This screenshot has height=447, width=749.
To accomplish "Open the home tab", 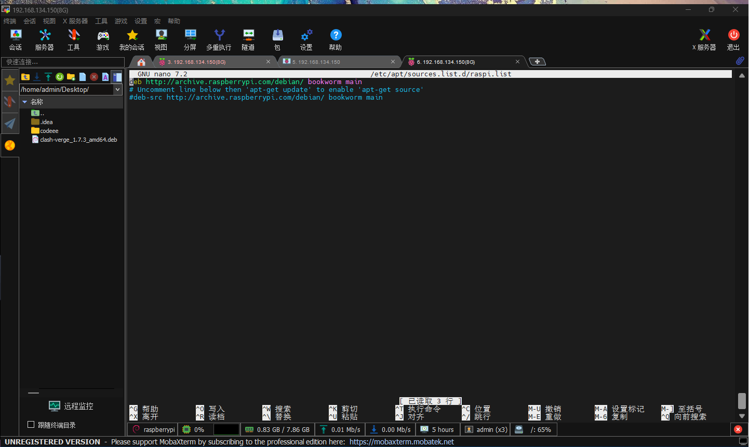I will coord(141,62).
